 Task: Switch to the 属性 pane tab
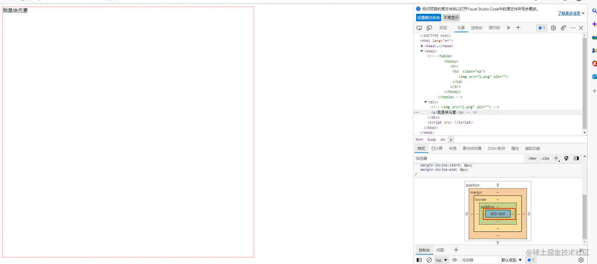pos(515,149)
